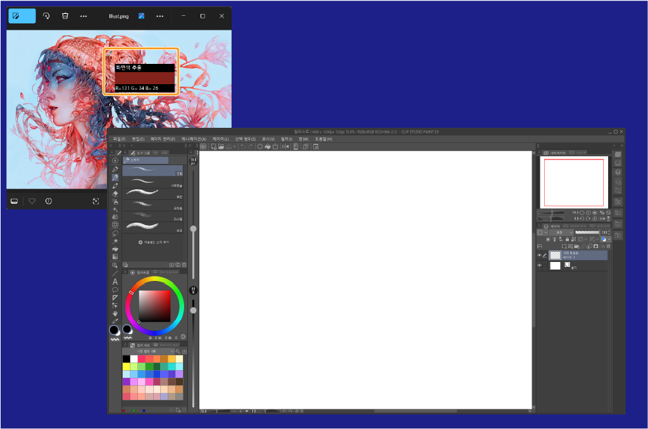Select the Auto select magic wand tool
This screenshot has width=648, height=429.
click(x=115, y=241)
